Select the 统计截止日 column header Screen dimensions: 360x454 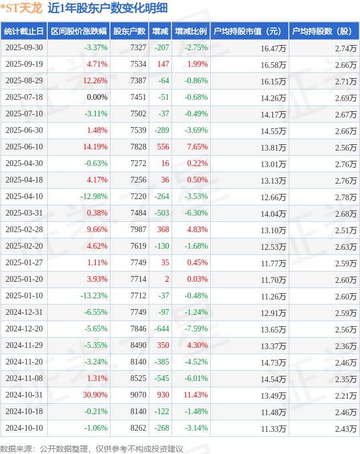click(x=23, y=31)
